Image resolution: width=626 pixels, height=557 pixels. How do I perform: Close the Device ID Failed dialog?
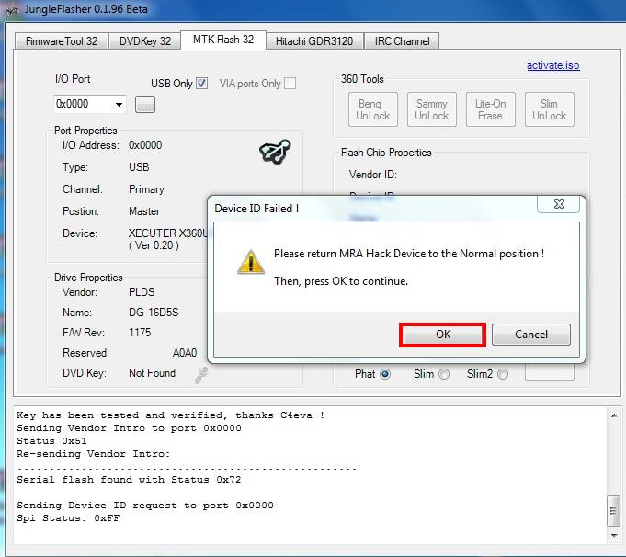559,204
